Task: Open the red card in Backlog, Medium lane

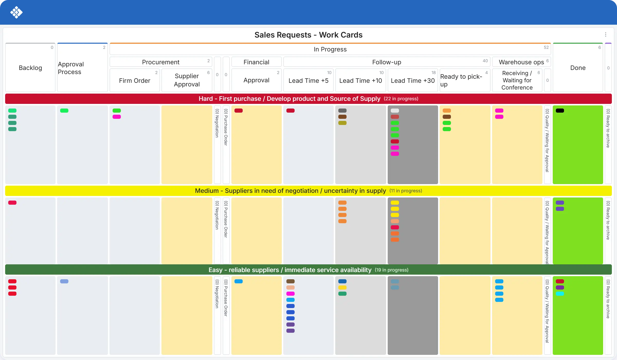Action: (x=12, y=203)
